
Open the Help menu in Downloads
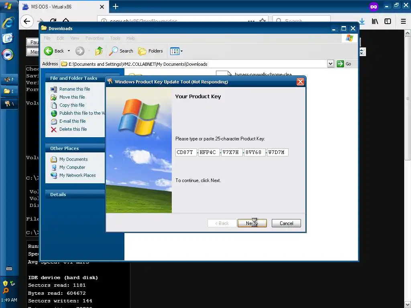130,38
